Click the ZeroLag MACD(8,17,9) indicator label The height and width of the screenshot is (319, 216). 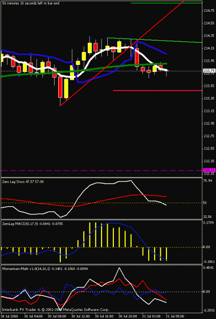pyautogui.click(x=33, y=224)
